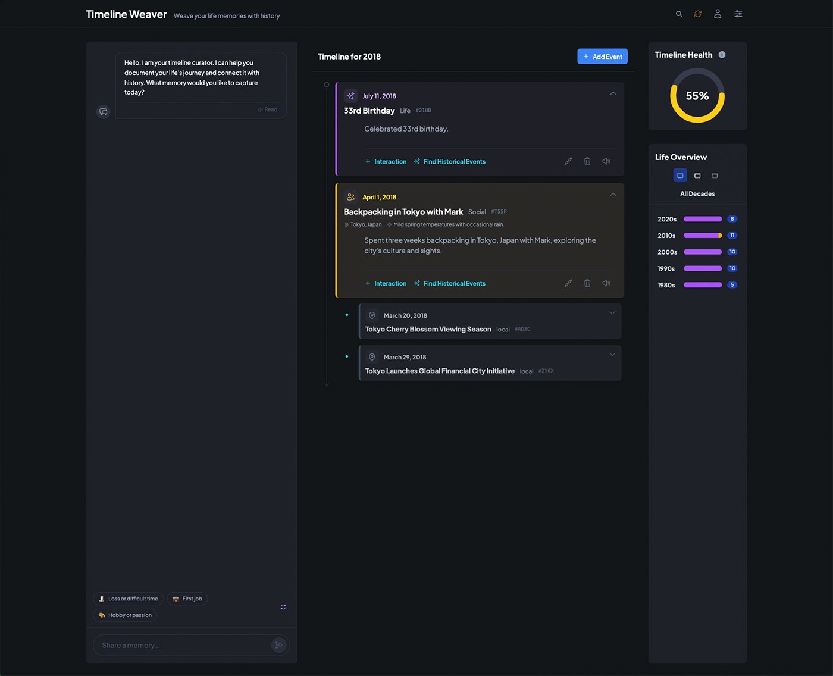Select the 'Hobby or passion' suggestion chip
The width and height of the screenshot is (833, 676).
124,615
